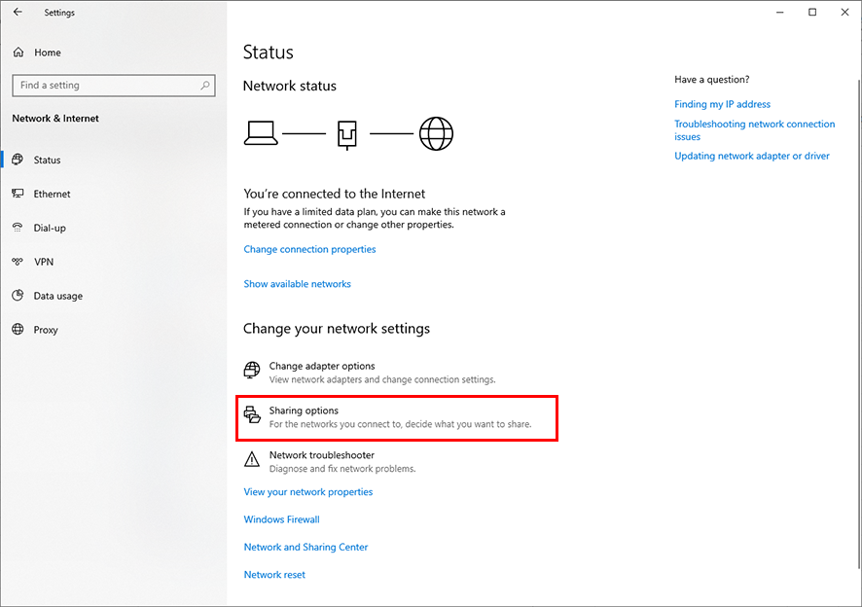Open Sharing options
This screenshot has width=862, height=607.
[304, 411]
